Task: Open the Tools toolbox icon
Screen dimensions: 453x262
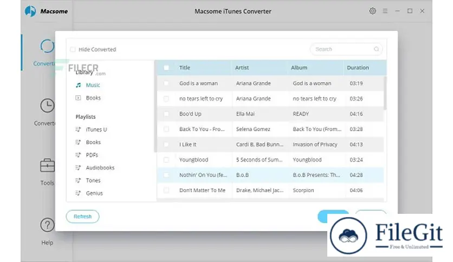Action: [x=47, y=166]
